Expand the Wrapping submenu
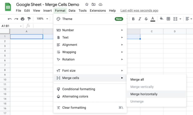Viewport: 193px width, 115px height. (x=90, y=52)
